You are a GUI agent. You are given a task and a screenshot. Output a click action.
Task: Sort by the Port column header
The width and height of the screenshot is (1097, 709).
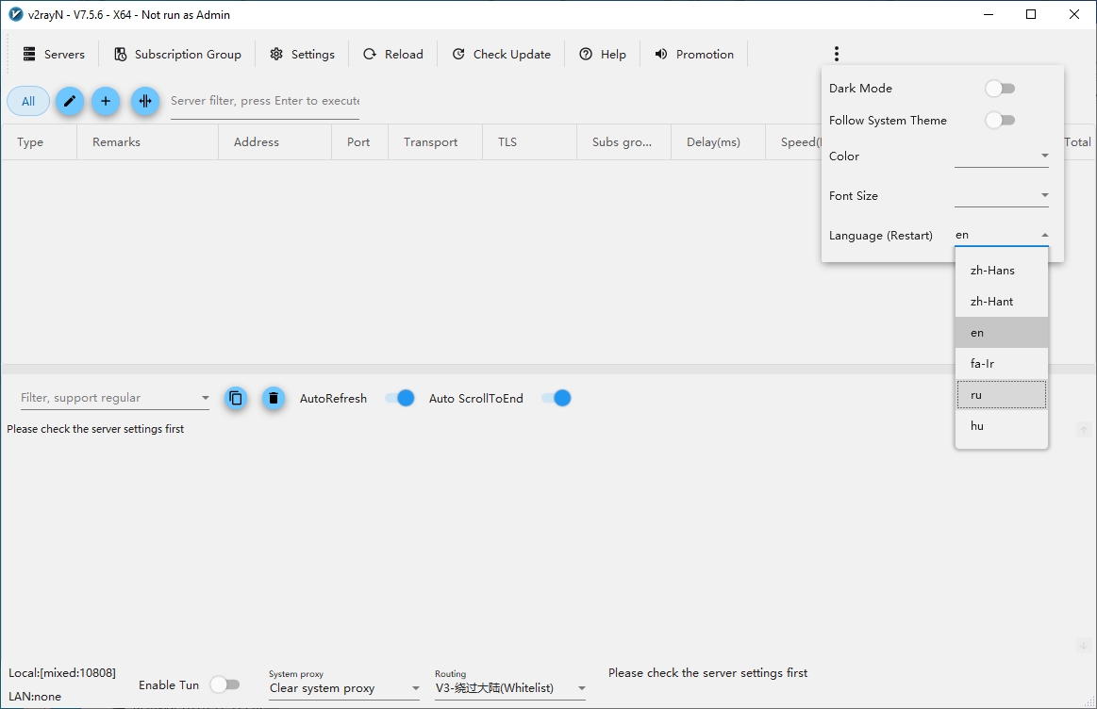tap(359, 142)
